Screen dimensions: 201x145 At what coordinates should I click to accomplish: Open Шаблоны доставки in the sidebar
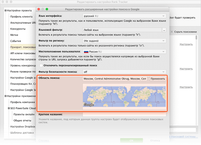coord(22,133)
